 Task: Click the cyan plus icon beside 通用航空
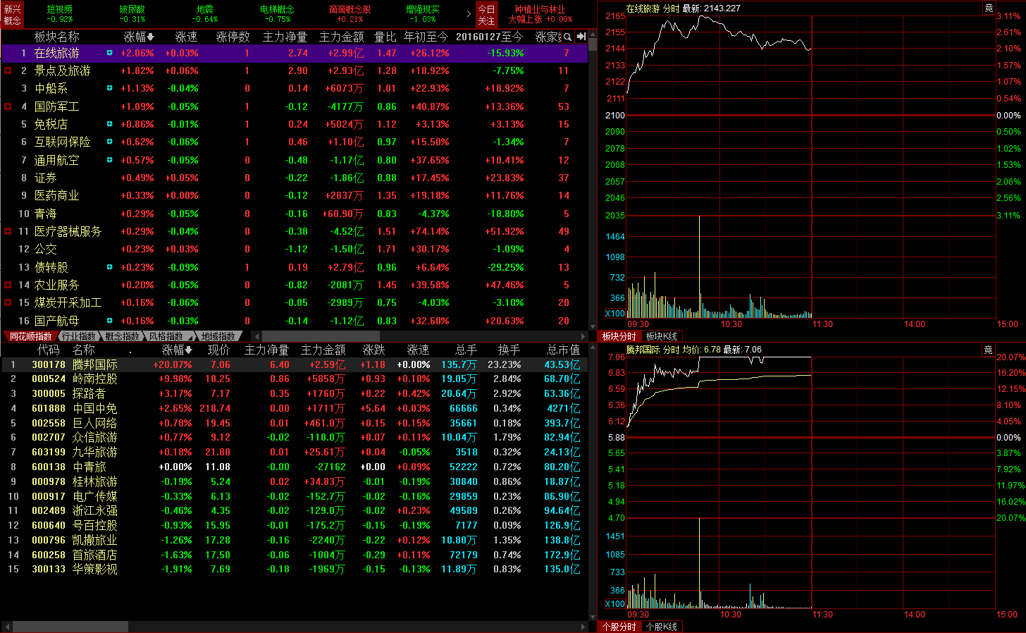click(x=109, y=160)
